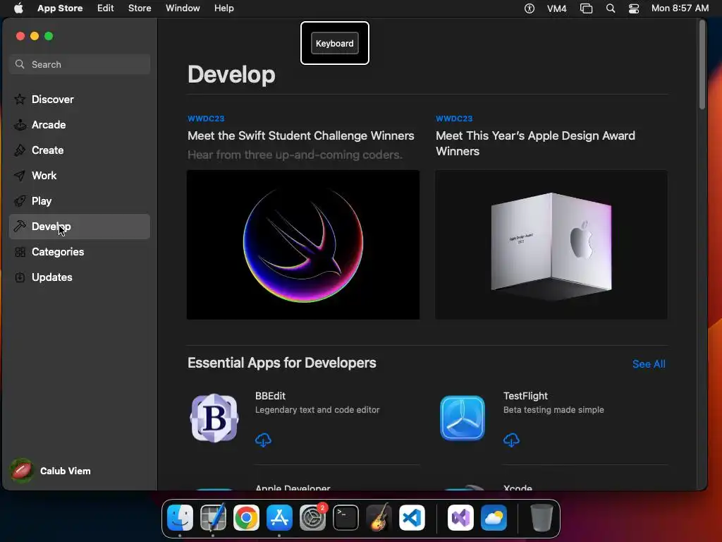Click 'Hear from three up-and-coming coders.' text
This screenshot has height=542, width=722.
[295, 155]
